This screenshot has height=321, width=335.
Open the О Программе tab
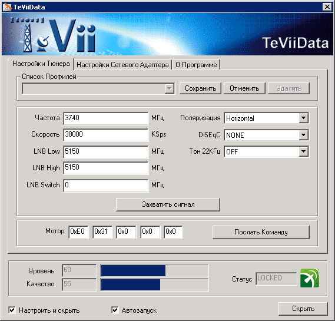[196, 65]
